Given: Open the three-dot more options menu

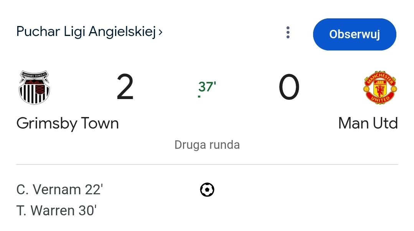Looking at the screenshot, I should [288, 33].
